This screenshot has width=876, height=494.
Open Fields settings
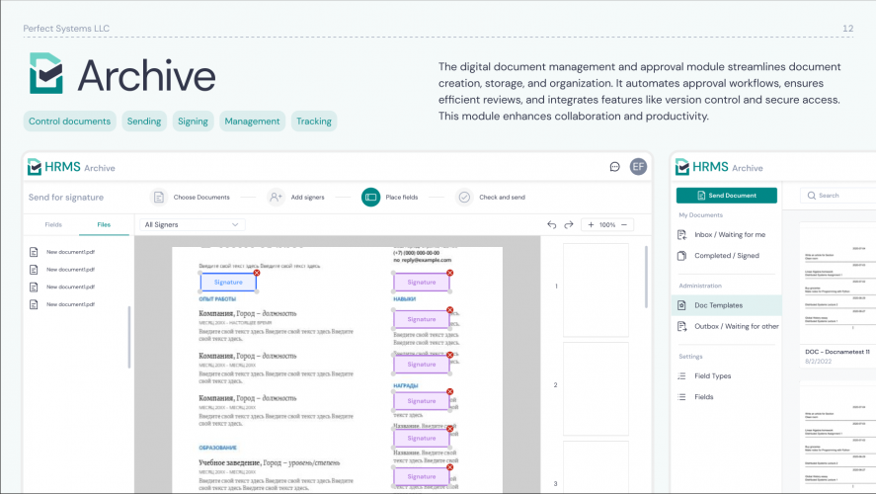703,397
